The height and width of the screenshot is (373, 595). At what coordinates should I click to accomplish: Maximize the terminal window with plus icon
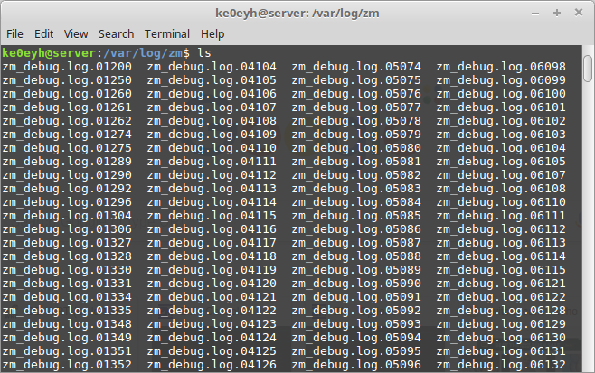(557, 13)
